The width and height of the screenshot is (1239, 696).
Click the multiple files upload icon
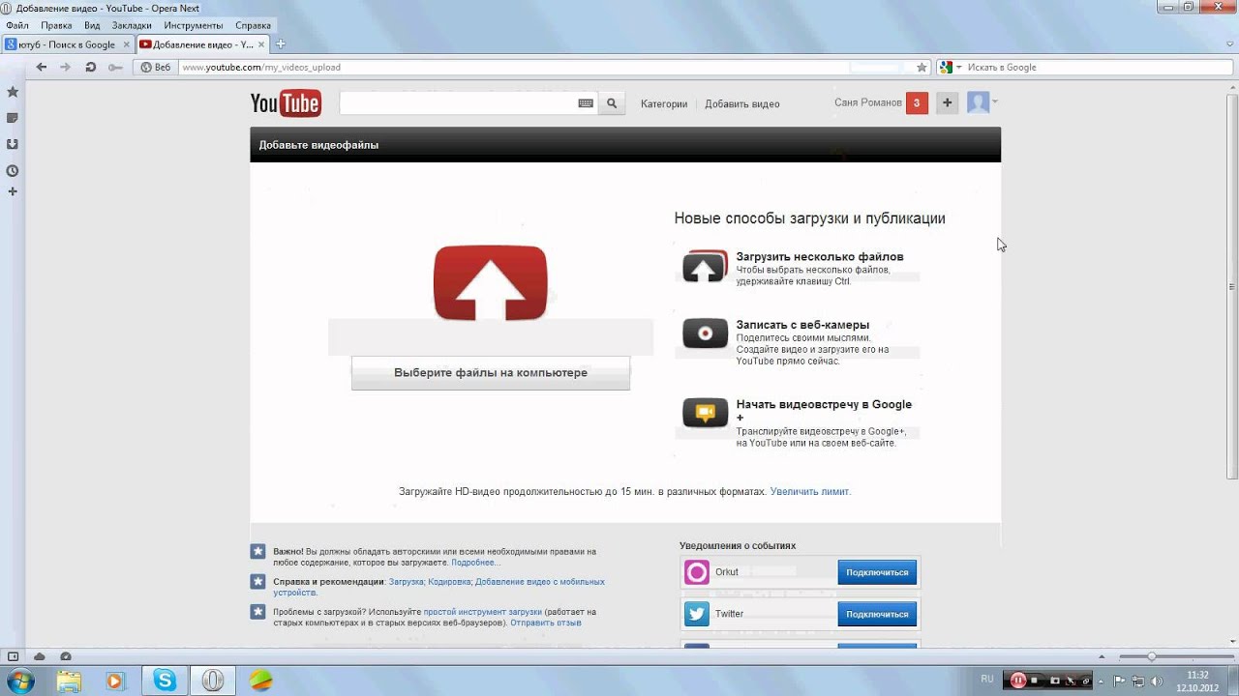705,267
